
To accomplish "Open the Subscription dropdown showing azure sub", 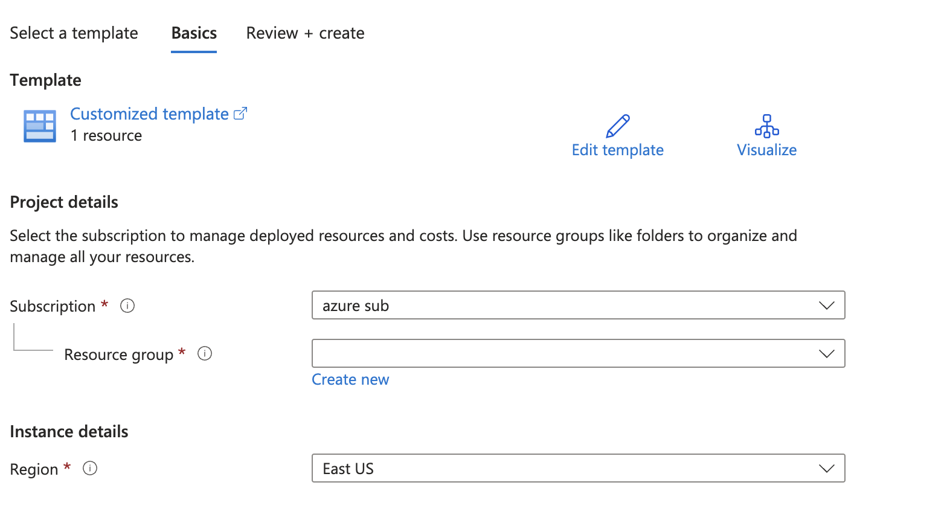I will coord(568,306).
